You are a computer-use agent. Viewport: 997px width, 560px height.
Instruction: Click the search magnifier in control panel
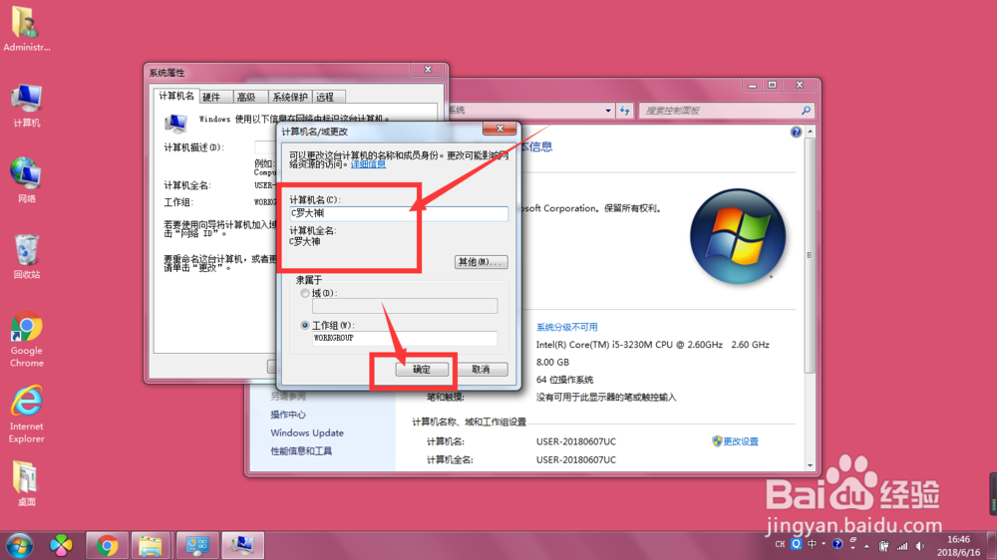point(806,111)
